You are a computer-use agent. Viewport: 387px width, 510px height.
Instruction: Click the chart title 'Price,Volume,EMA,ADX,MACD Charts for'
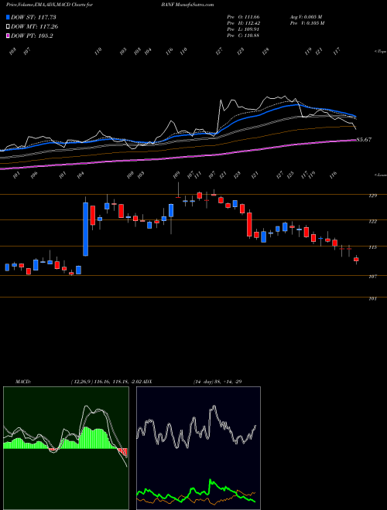50,5
